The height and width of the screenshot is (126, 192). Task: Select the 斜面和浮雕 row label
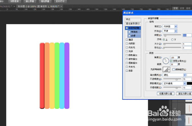(x=134, y=28)
